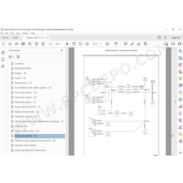Viewport: 183px width, 183px height.
Task: Open the Transmission - 21 bookmark
Action: tap(23, 83)
